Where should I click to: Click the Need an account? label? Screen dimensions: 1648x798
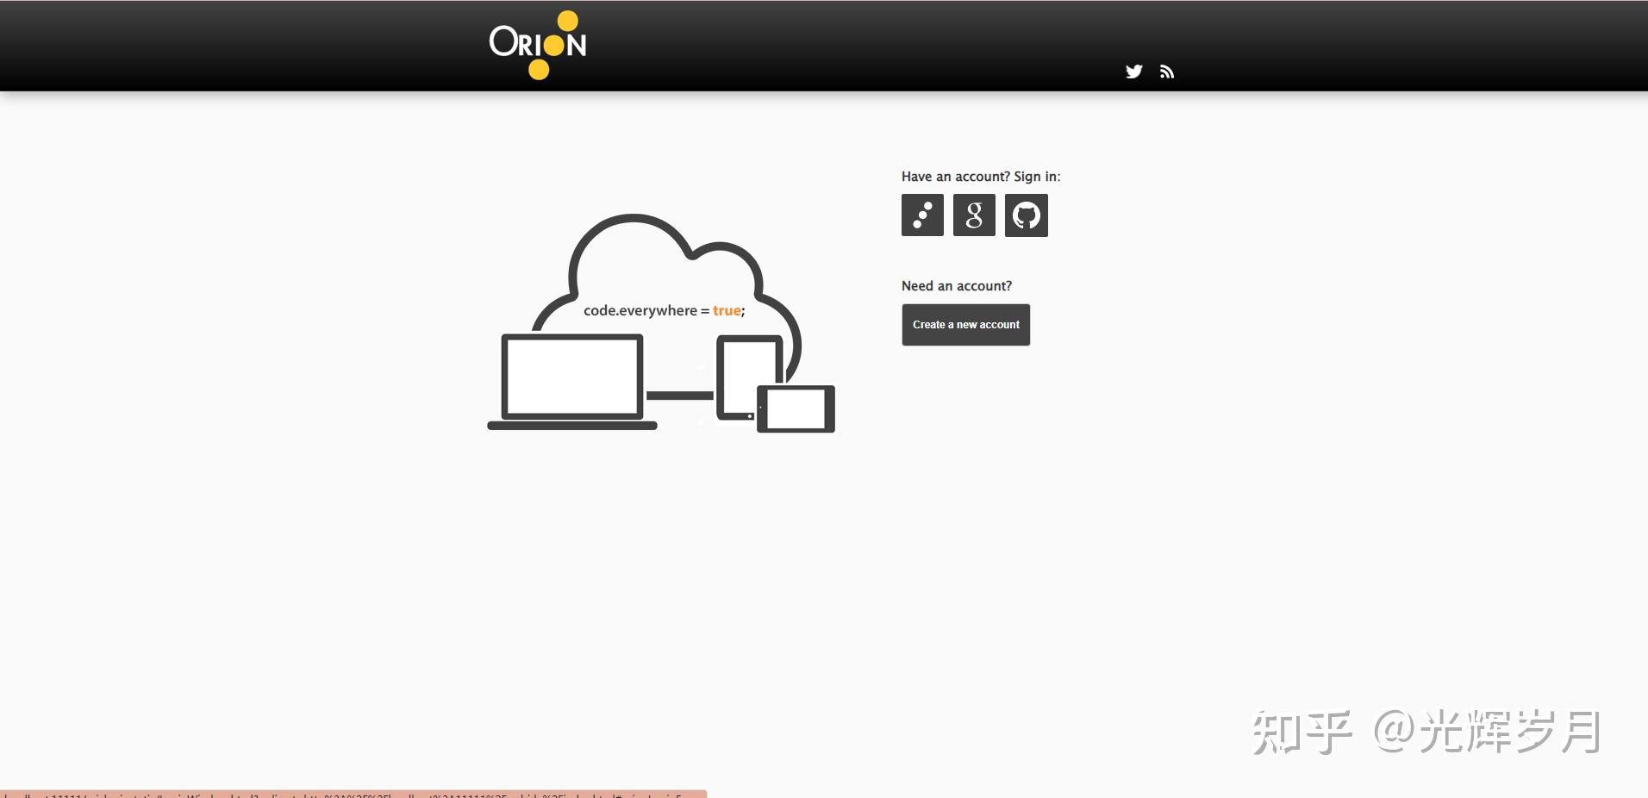[957, 286]
